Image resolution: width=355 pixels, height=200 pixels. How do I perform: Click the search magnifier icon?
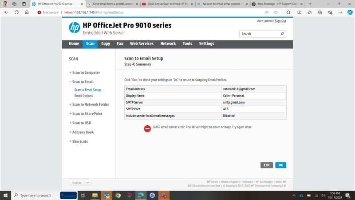pyautogui.click(x=283, y=34)
